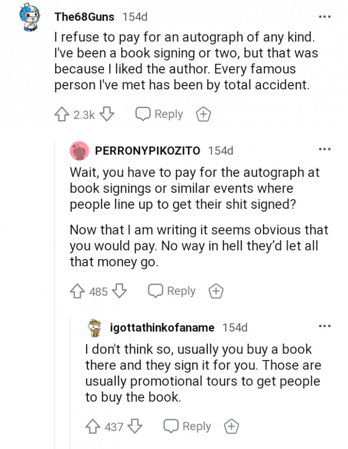
Task: Open overflow menu on The68Guns' comment
Action: pos(326,17)
